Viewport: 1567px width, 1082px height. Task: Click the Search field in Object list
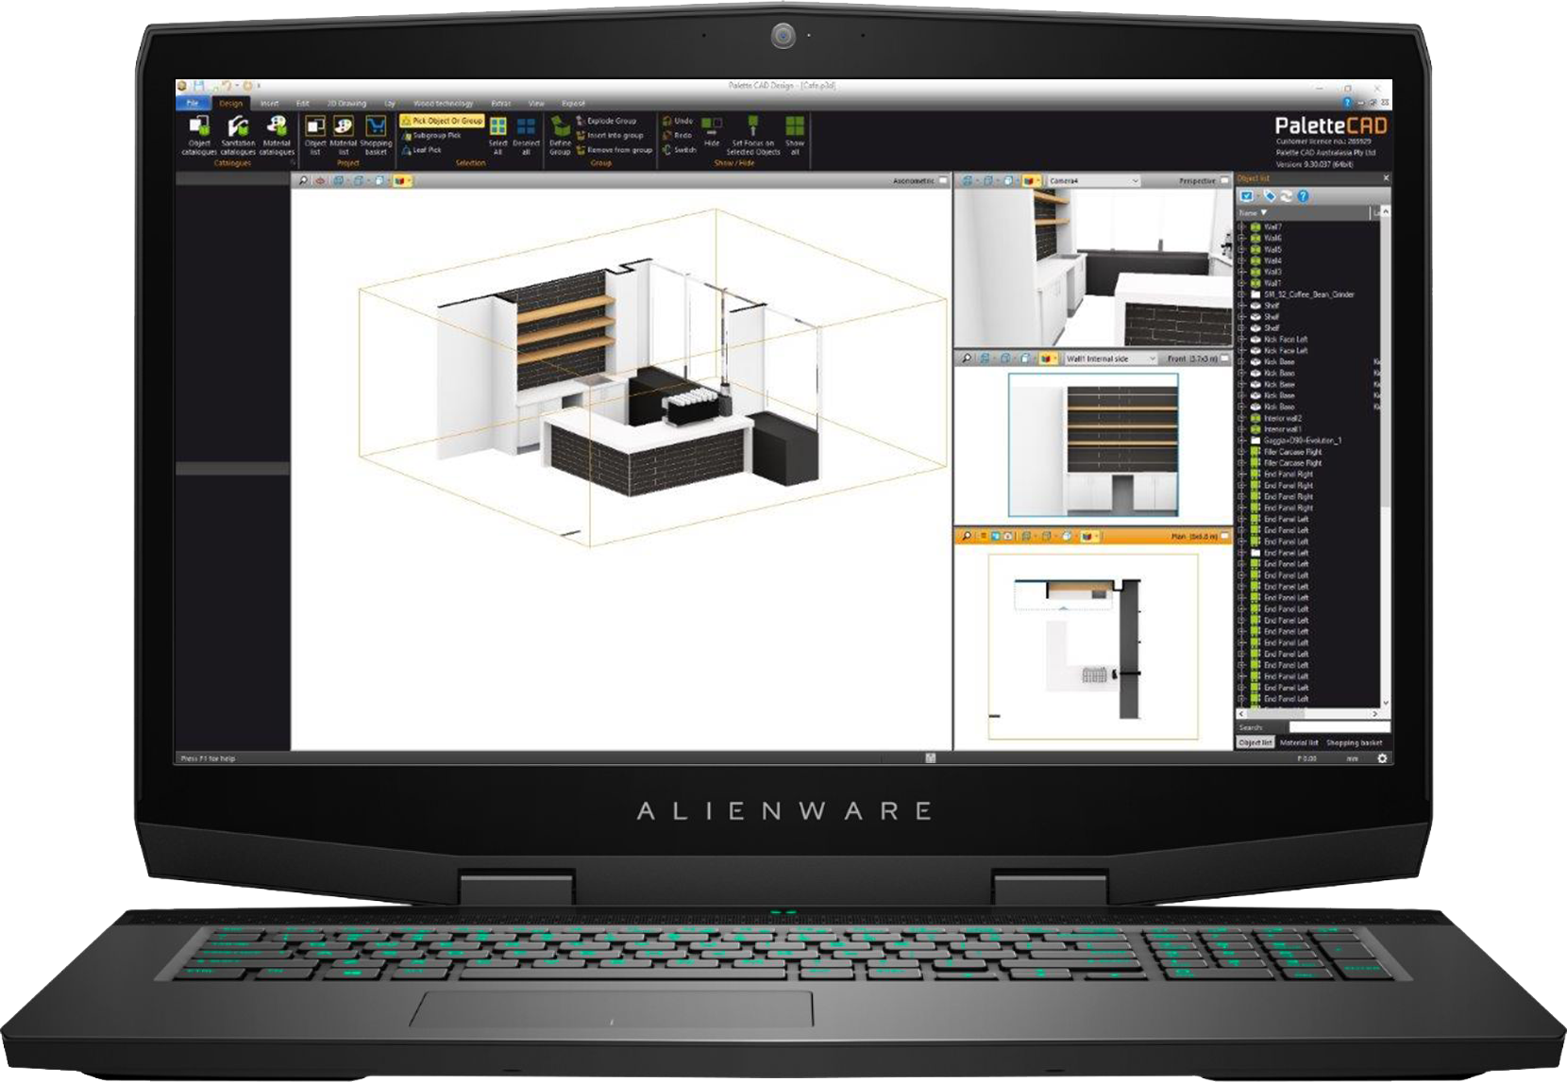(x=1339, y=727)
